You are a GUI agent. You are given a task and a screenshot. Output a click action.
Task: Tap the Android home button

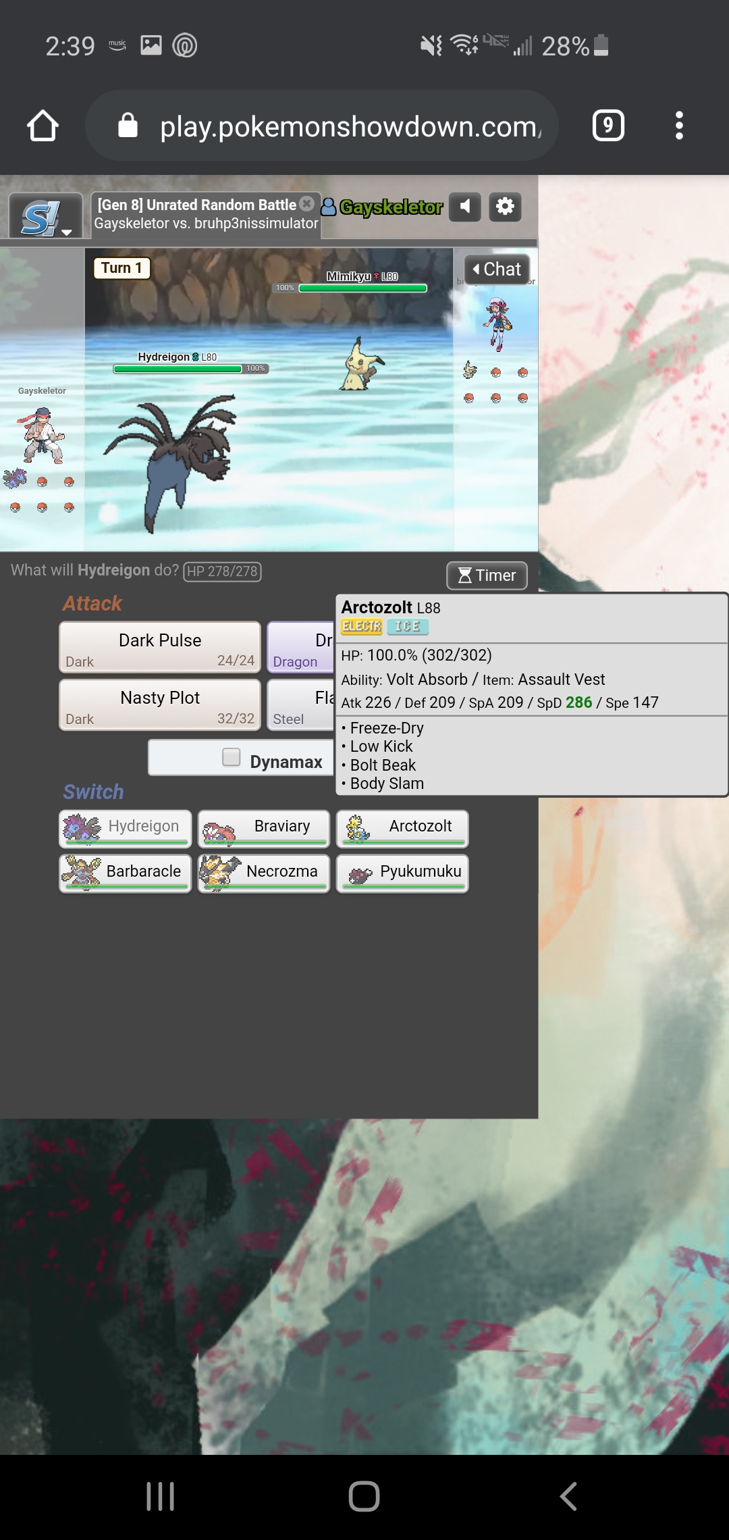pyautogui.click(x=364, y=1497)
